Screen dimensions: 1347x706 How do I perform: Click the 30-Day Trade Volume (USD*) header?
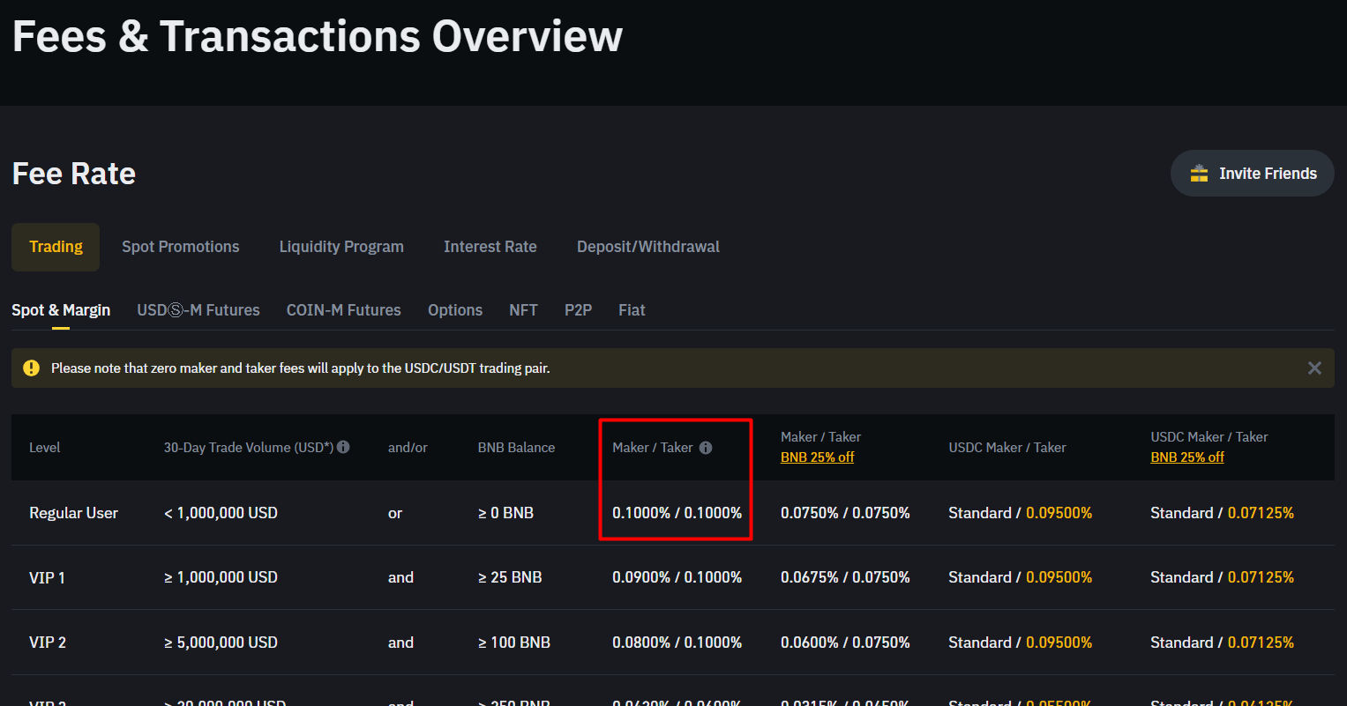[x=249, y=448]
